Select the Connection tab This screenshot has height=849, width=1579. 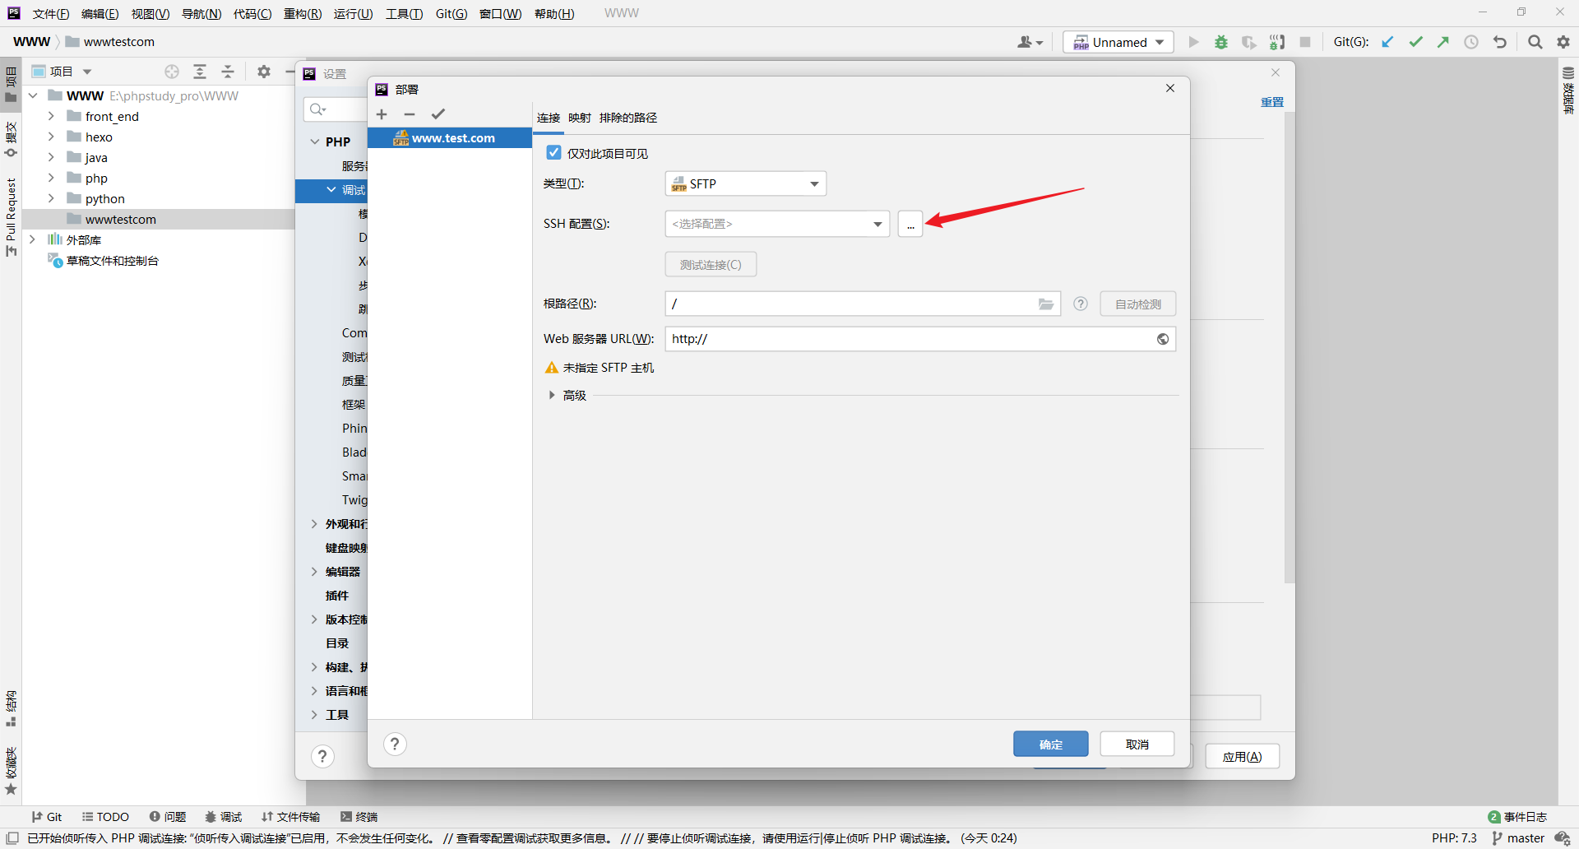pos(549,118)
